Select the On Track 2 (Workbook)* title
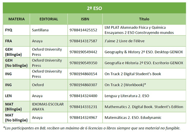This screenshot has width=188, height=132. coord(125,85)
